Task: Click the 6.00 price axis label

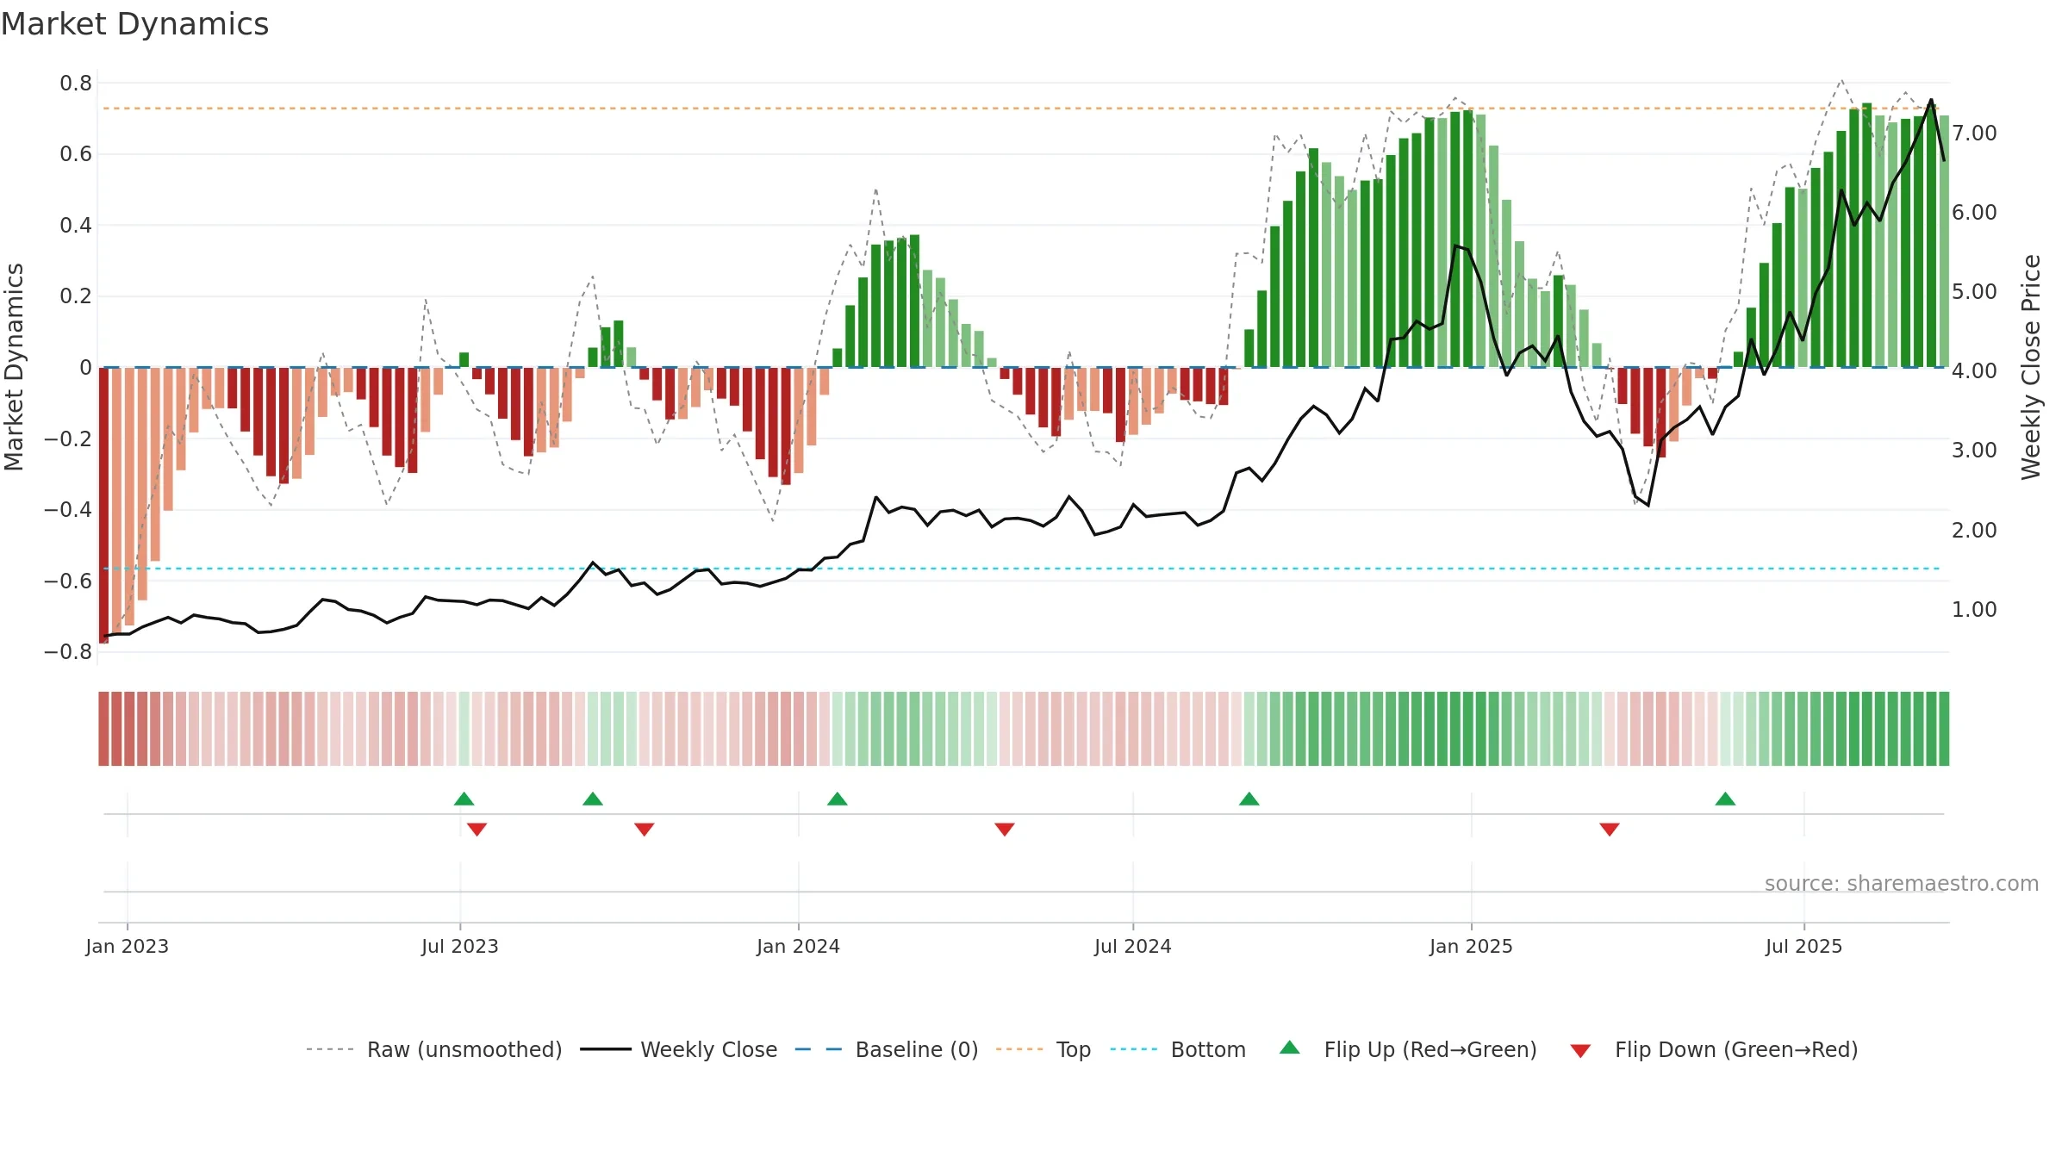Action: [1974, 213]
